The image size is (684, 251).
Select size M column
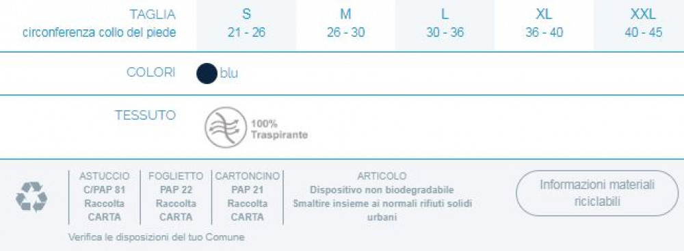point(345,25)
